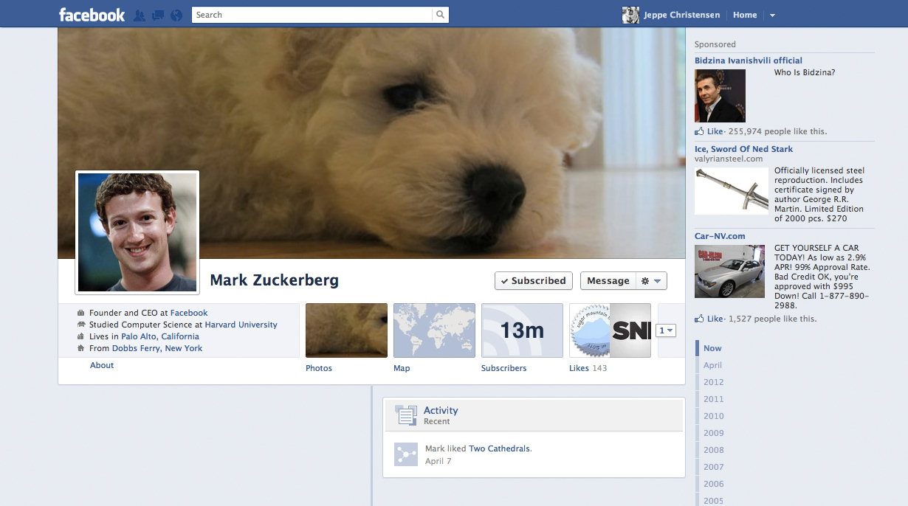Open the friend requests icon
The height and width of the screenshot is (506, 908).
[140, 15]
